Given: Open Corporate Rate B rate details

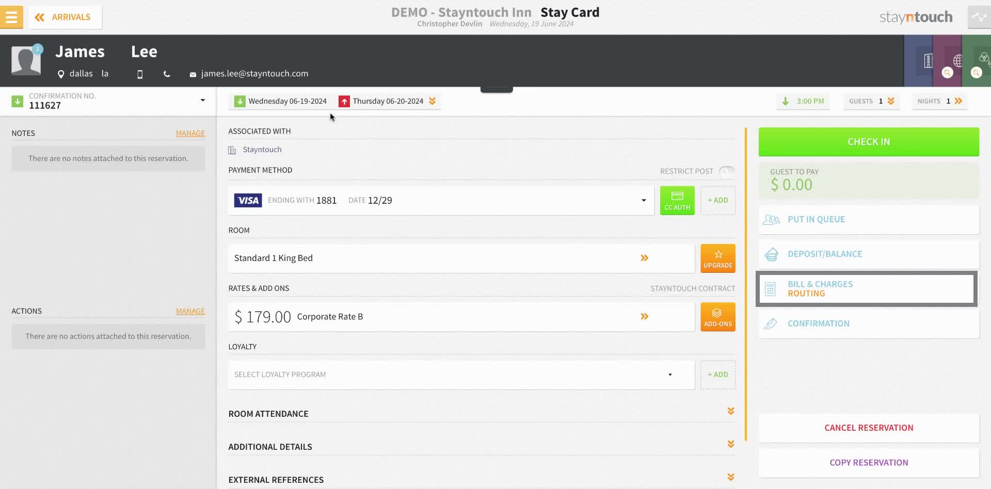Looking at the screenshot, I should [x=461, y=316].
